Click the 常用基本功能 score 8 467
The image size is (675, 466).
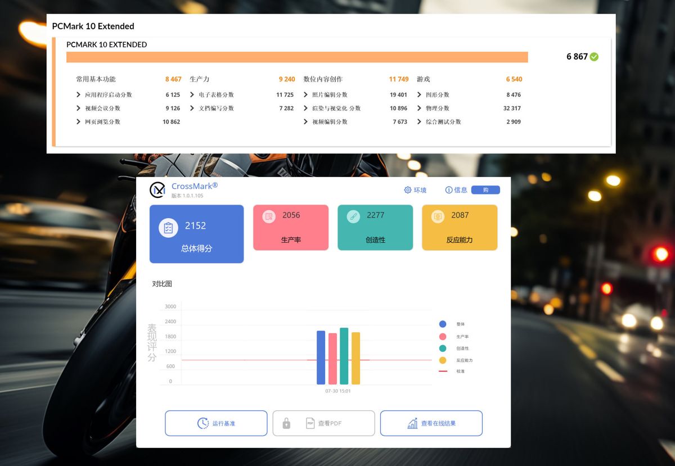pyautogui.click(x=173, y=79)
